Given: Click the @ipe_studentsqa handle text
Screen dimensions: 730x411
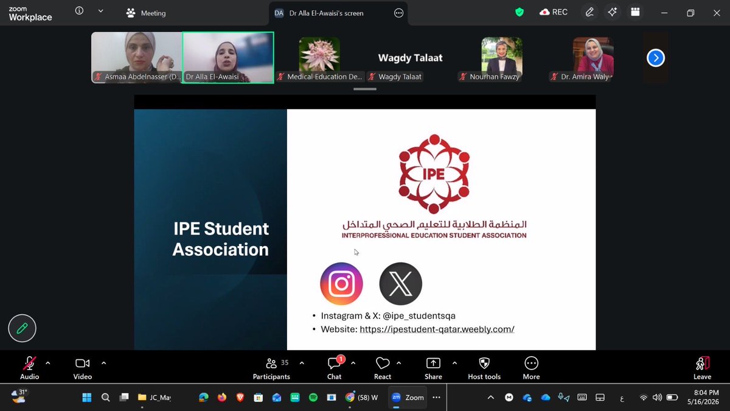Looking at the screenshot, I should click(x=419, y=316).
